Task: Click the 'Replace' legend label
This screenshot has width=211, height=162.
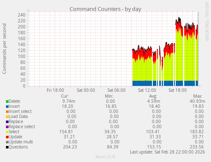Action: (16, 121)
